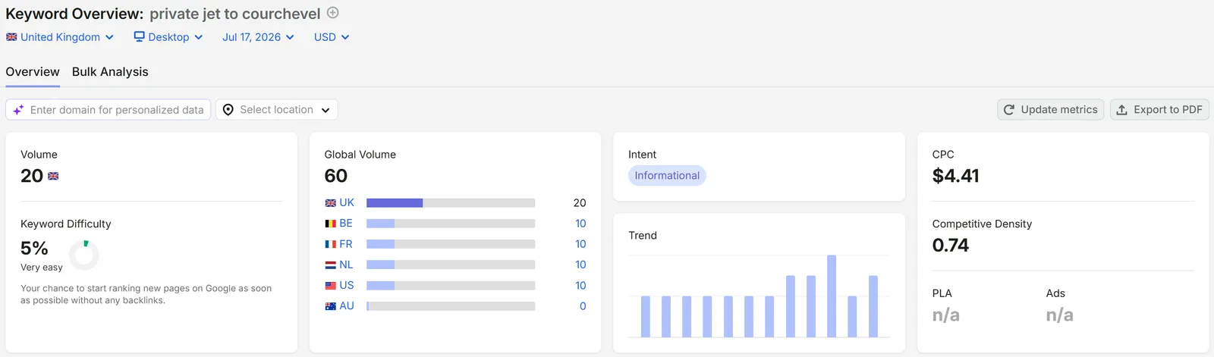Click the UK flag next to Volume 20
Screen dimensions: 1214x357
(53, 176)
